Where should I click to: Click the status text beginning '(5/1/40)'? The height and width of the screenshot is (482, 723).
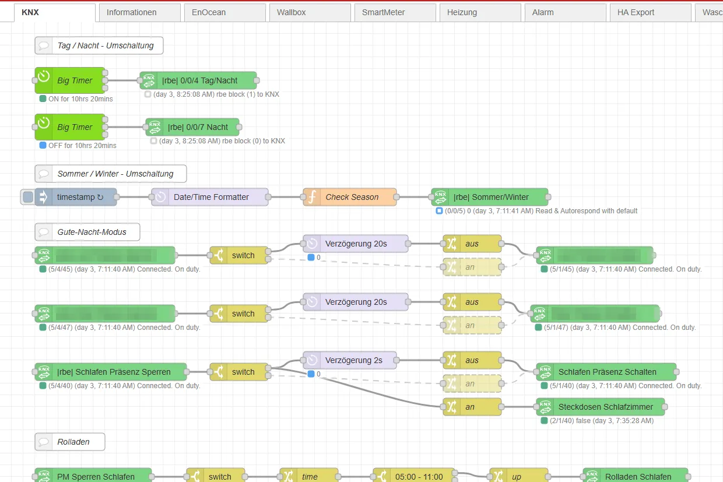click(626, 386)
